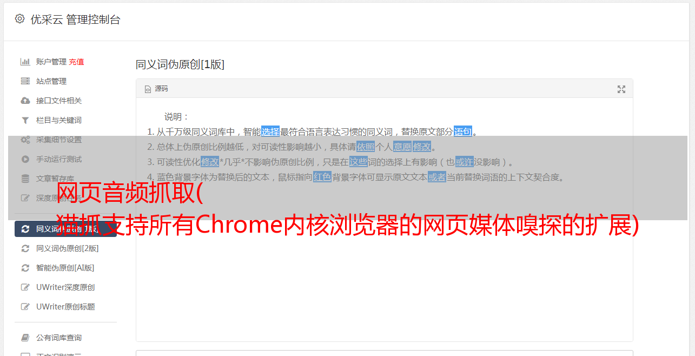Click highlighted word 语句 in first line
This screenshot has width=695, height=356.
click(463, 131)
